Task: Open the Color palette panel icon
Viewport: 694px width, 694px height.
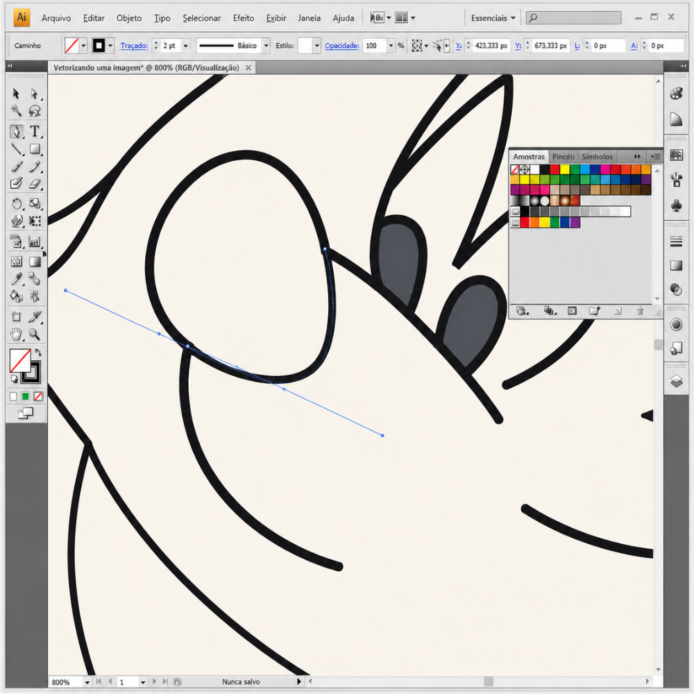Action: tap(676, 94)
